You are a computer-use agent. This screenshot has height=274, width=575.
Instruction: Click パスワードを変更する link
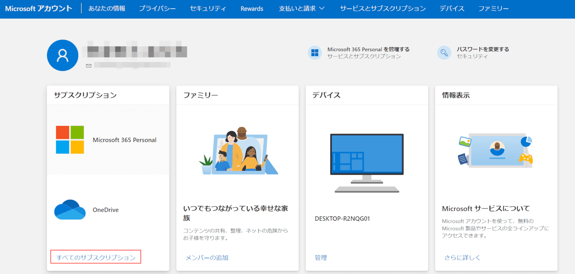pyautogui.click(x=483, y=49)
